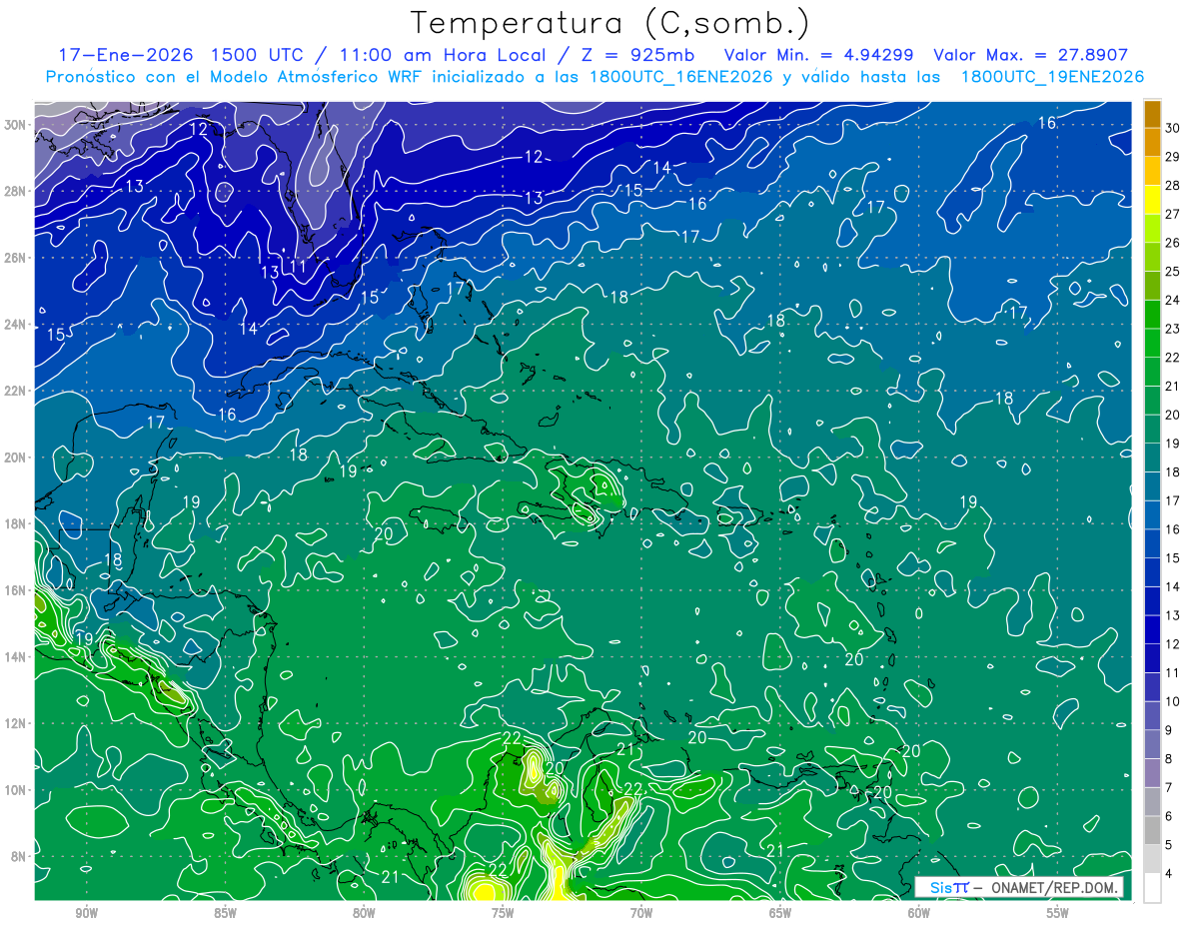
Task: Click the '28N' latitude axis label
Action: [15, 191]
